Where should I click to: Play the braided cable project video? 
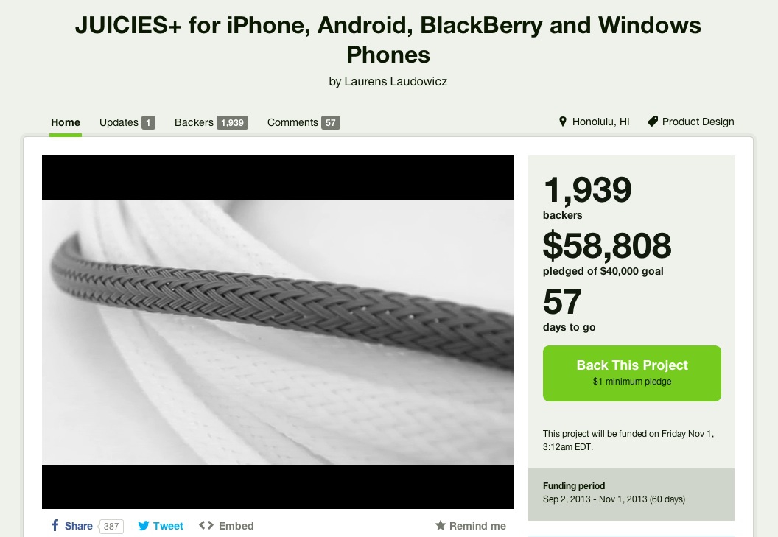(x=277, y=332)
